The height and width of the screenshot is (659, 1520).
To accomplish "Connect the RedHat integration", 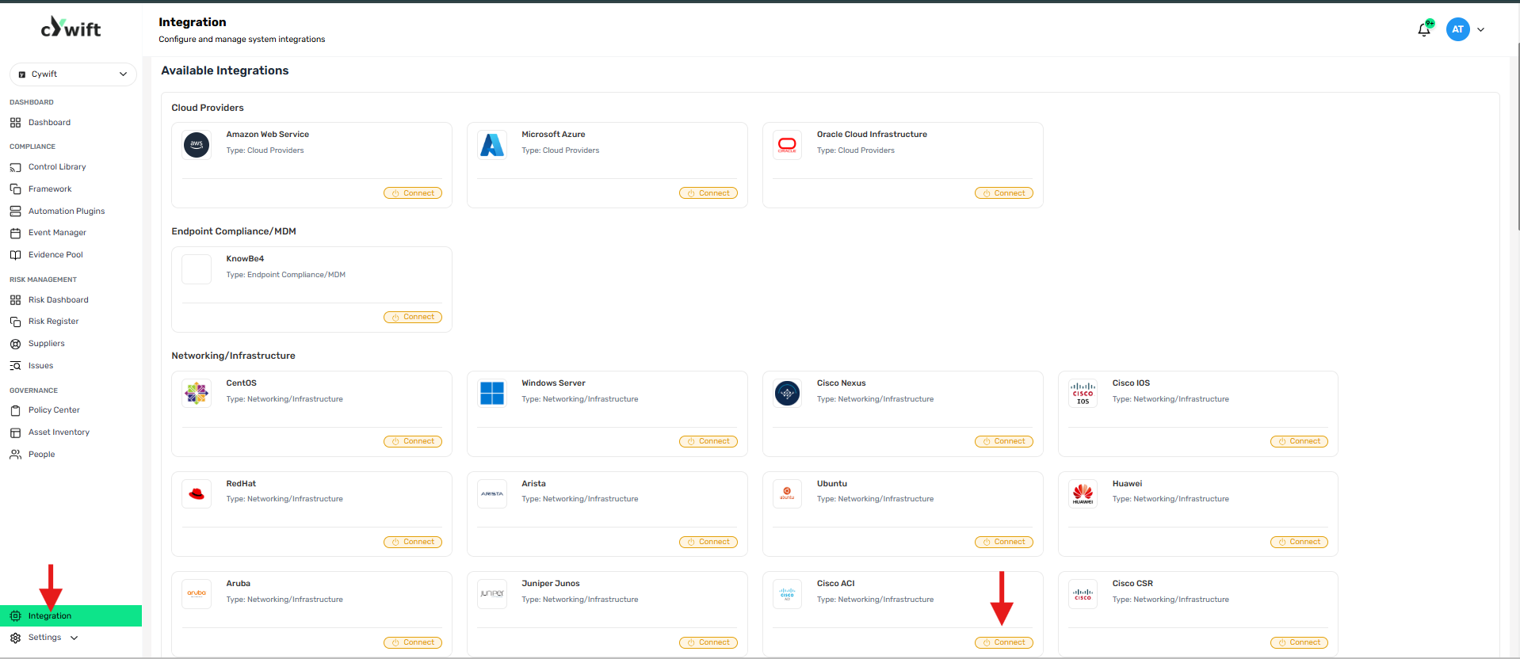I will pyautogui.click(x=413, y=542).
